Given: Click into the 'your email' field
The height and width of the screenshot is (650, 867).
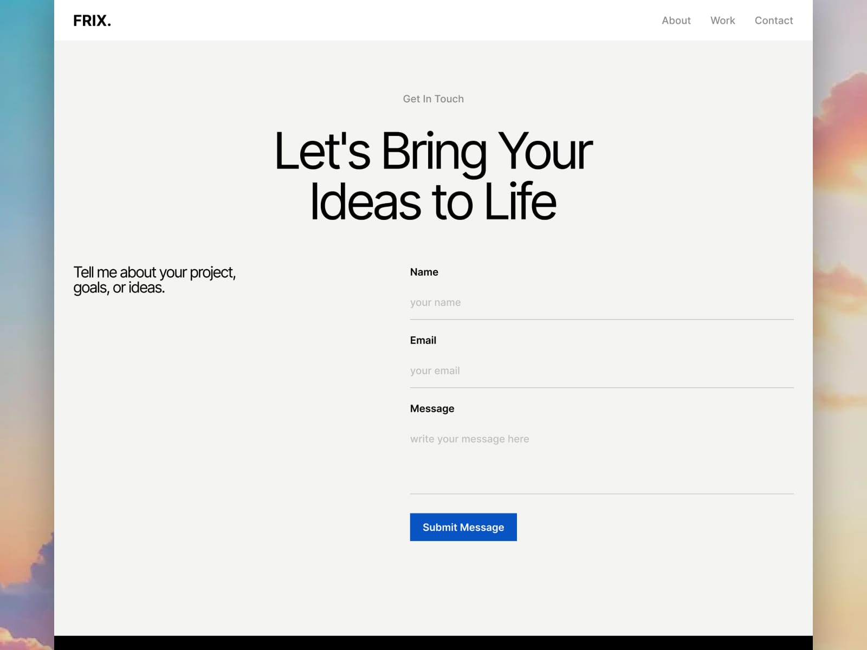Looking at the screenshot, I should tap(601, 370).
